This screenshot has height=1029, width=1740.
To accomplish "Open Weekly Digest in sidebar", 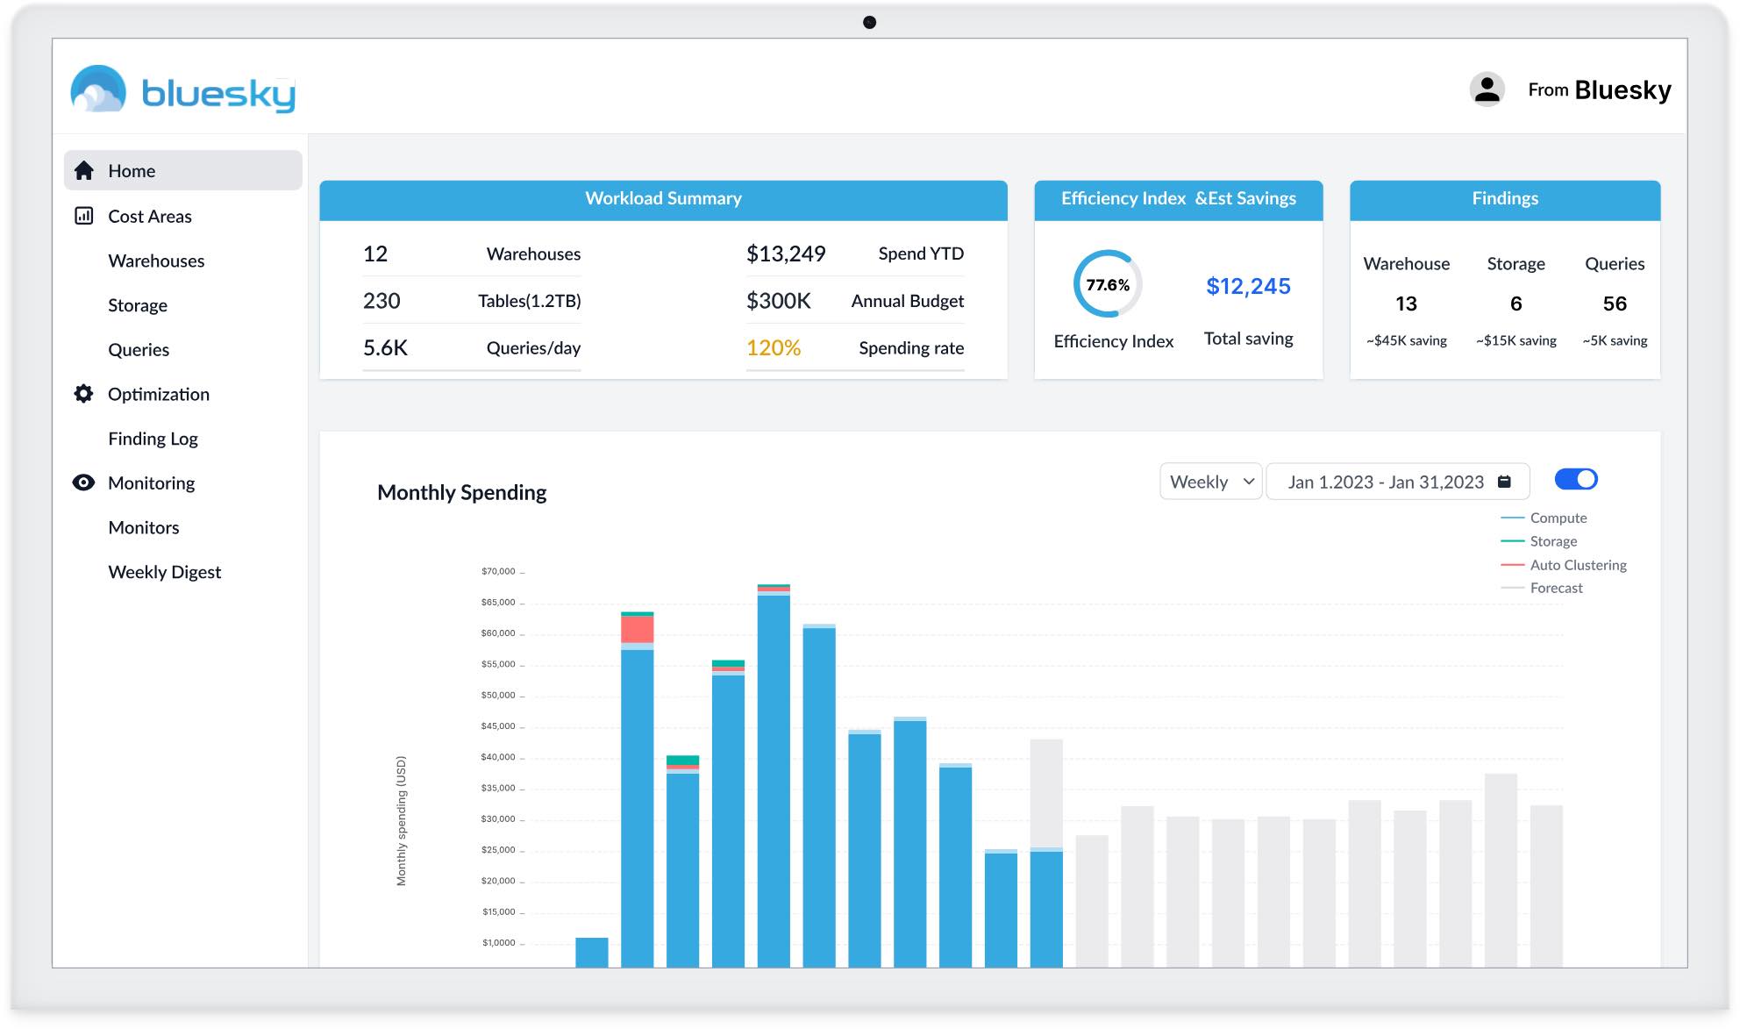I will (x=164, y=572).
